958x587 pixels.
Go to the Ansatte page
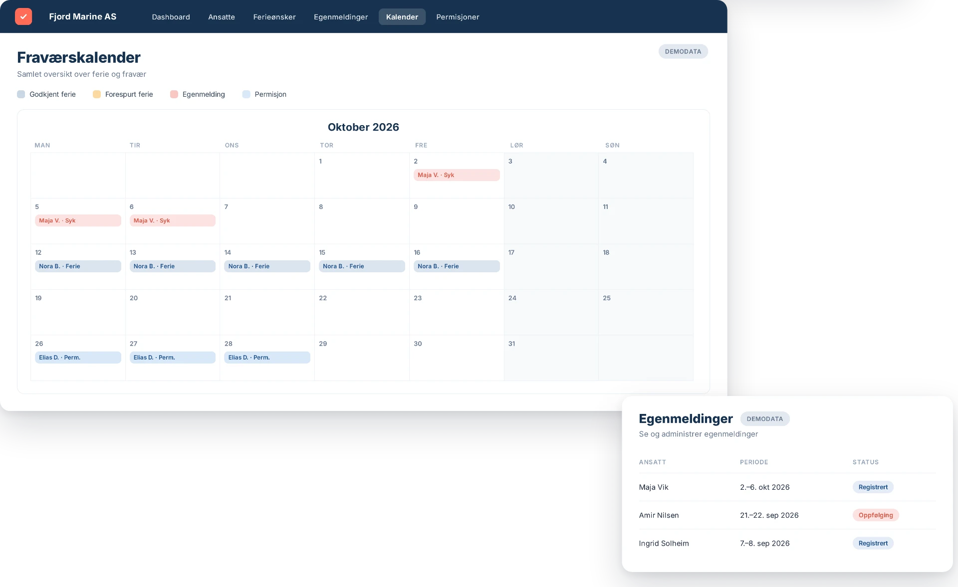222,17
